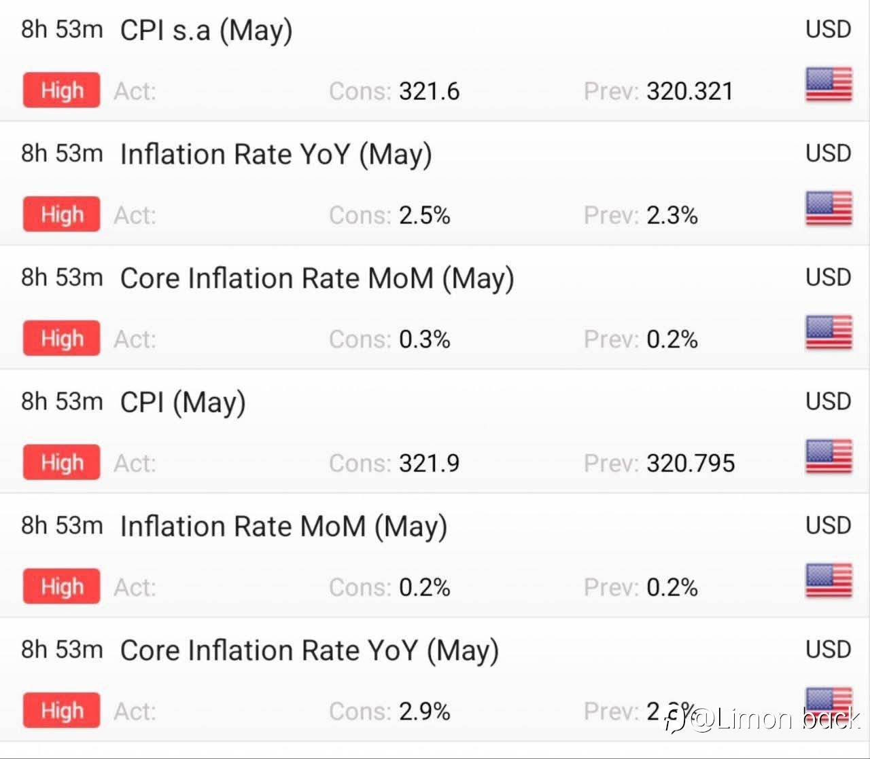Click the US flag beside Inflation Rate MoM

click(x=829, y=580)
